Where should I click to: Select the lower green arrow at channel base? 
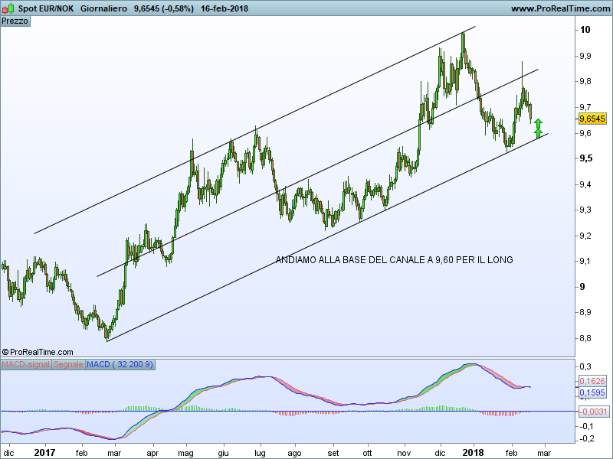coord(539,134)
